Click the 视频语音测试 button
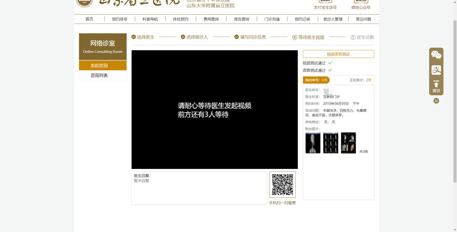This screenshot has width=457, height=232. pos(338,54)
